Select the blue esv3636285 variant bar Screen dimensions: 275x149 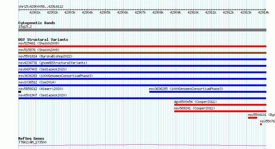[x=208, y=92]
